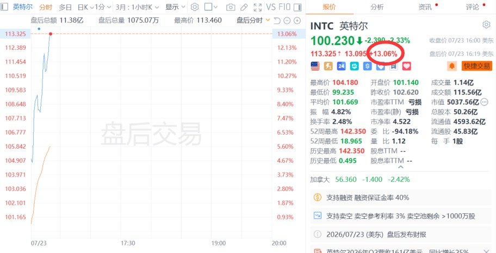The width and height of the screenshot is (496, 253).
Task: Click the blue diamond chart marker
Action: tap(39, 29)
